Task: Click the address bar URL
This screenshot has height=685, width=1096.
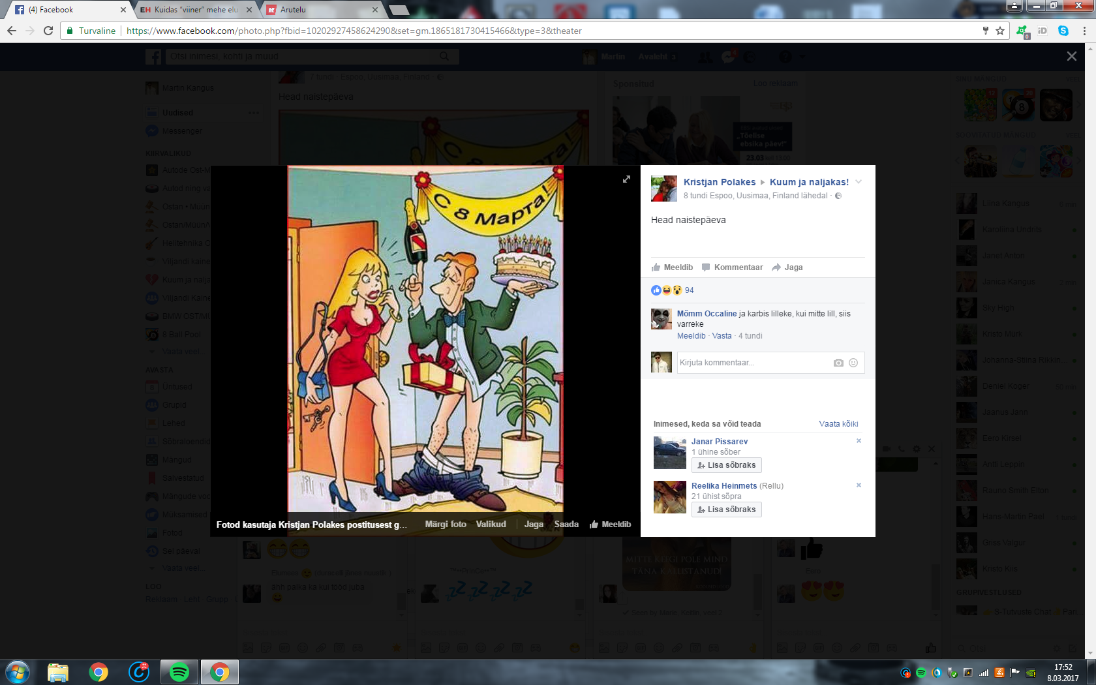Action: [x=354, y=31]
